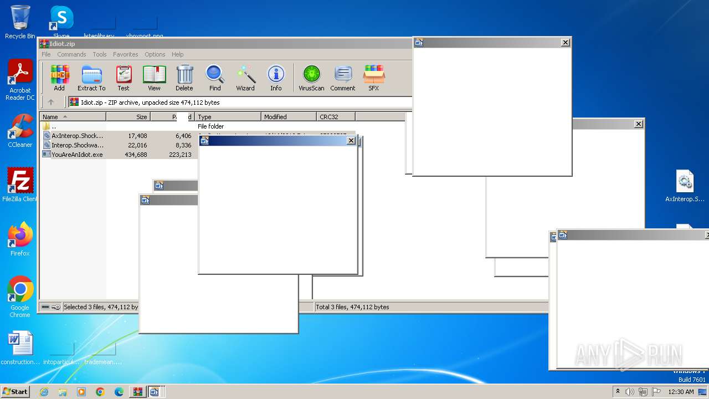Close the popup window at the top right

point(565,43)
